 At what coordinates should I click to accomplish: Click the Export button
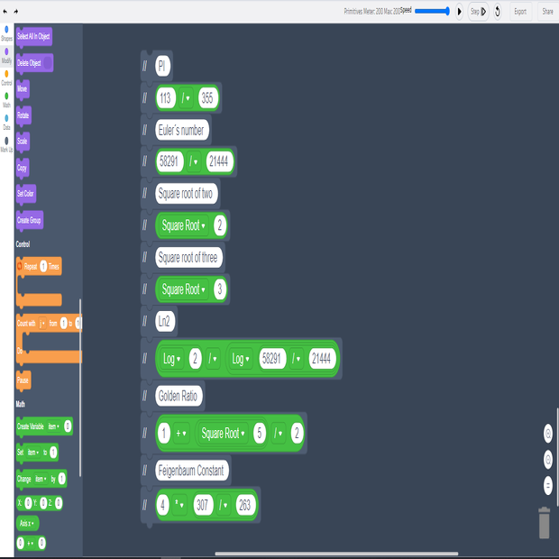[520, 12]
